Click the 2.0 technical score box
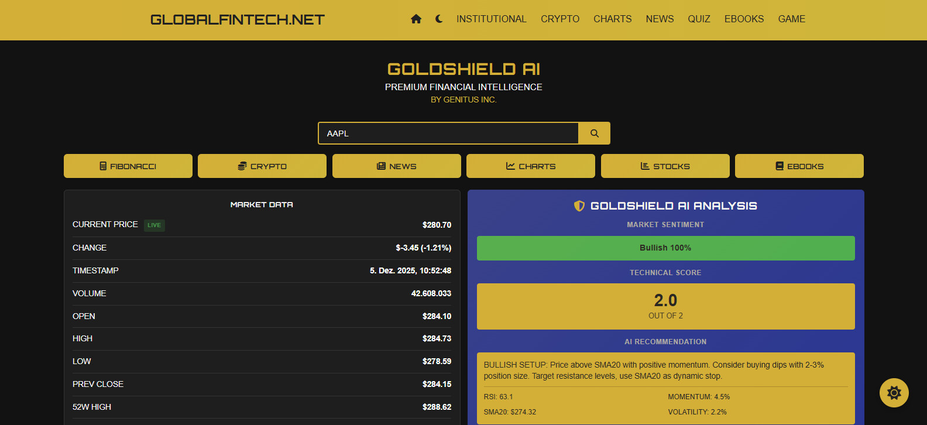 (666, 307)
